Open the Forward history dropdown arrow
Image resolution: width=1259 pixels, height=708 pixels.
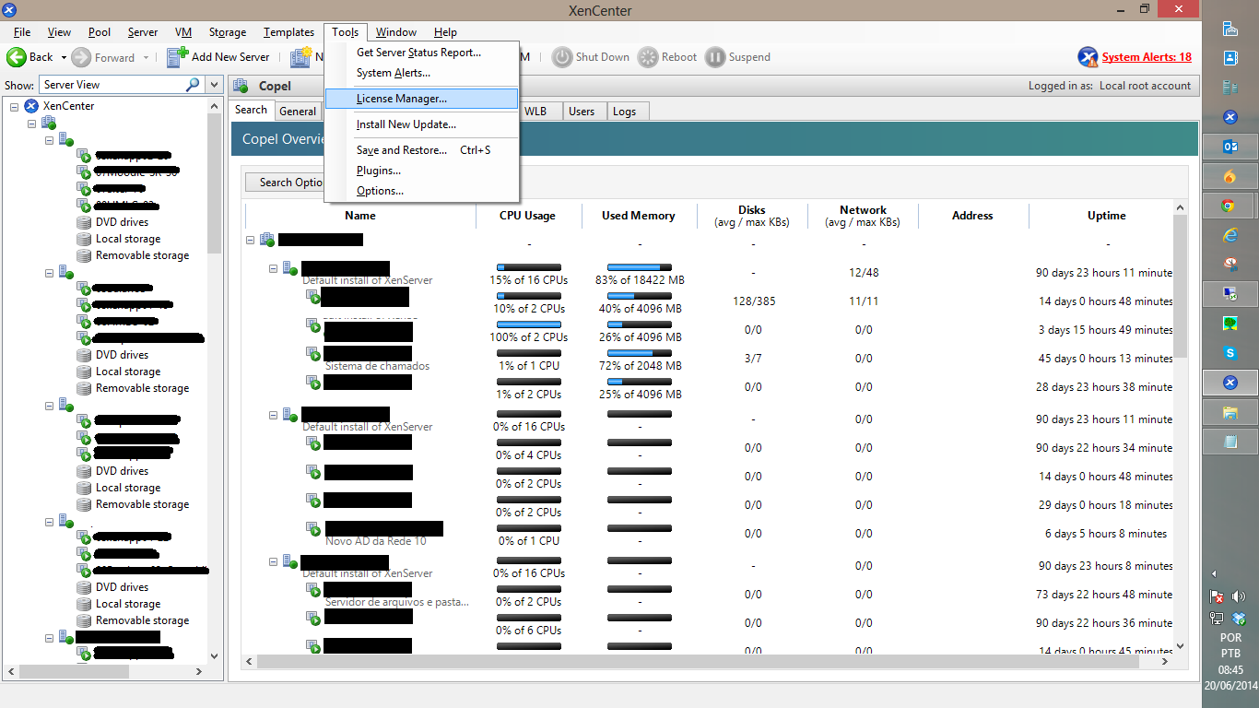coord(145,58)
